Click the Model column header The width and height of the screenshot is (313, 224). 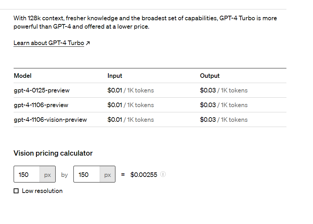[x=22, y=76]
